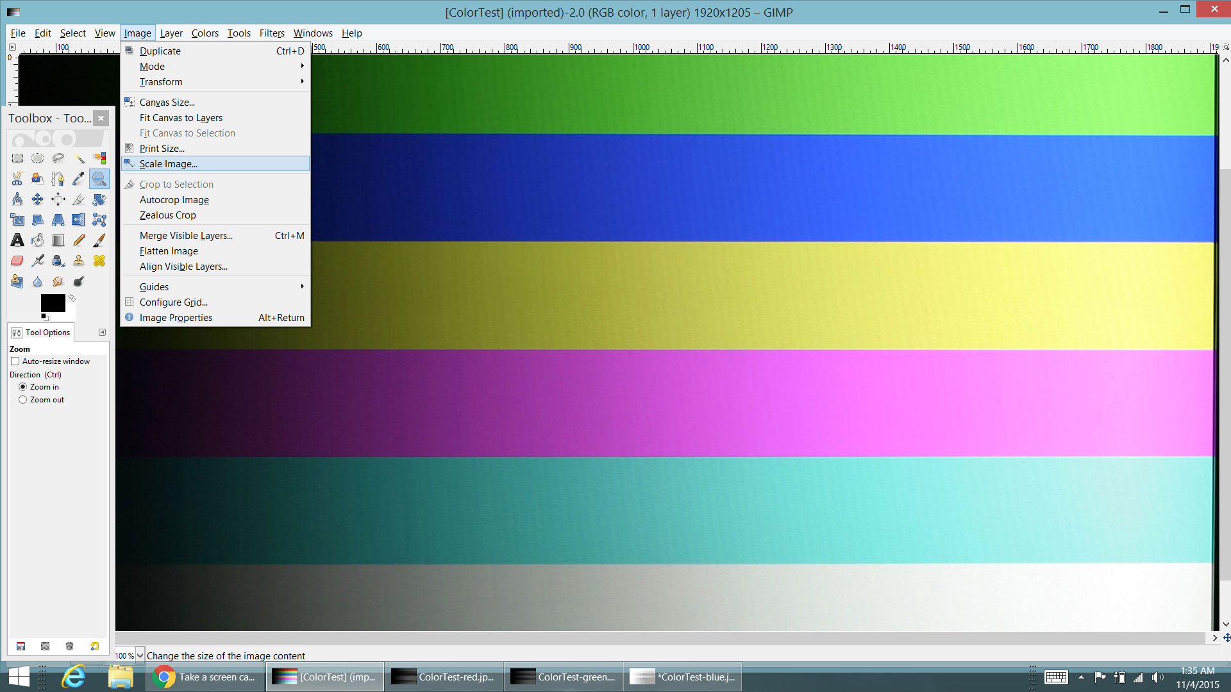Select the Foreground Select tool

[38, 179]
